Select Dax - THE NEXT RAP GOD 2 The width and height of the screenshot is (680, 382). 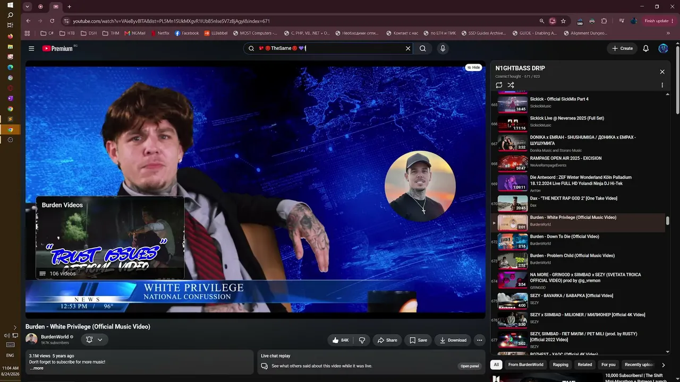point(578,202)
